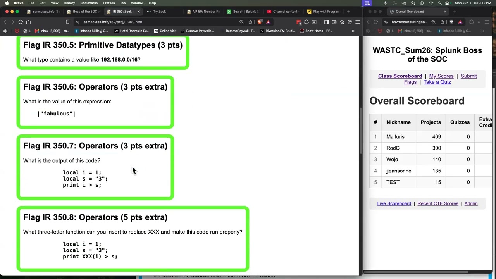Open the Take a Quiz link
The height and width of the screenshot is (279, 496).
[437, 82]
